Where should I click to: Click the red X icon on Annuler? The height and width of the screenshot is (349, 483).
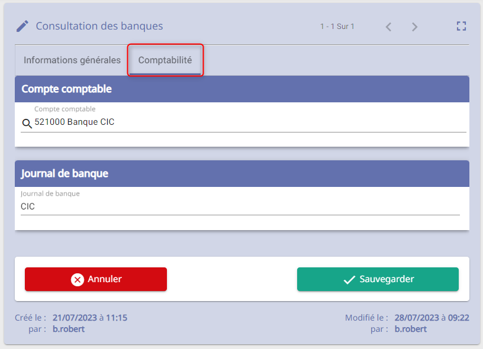[x=78, y=279]
